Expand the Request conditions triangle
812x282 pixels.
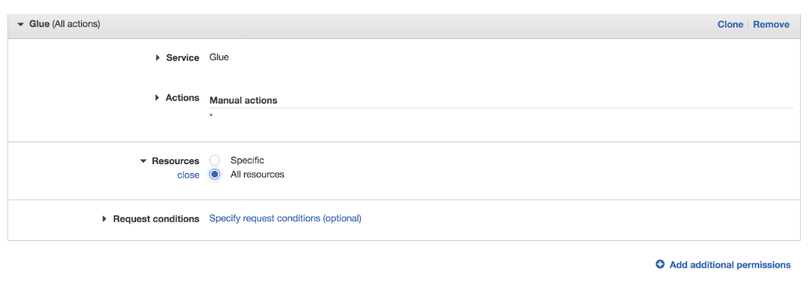click(105, 218)
